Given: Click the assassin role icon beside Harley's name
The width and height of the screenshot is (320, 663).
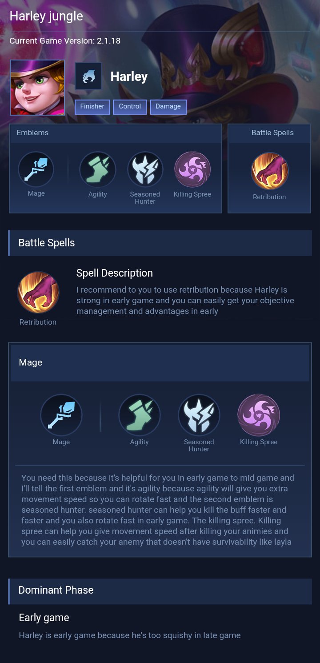Looking at the screenshot, I should [88, 76].
